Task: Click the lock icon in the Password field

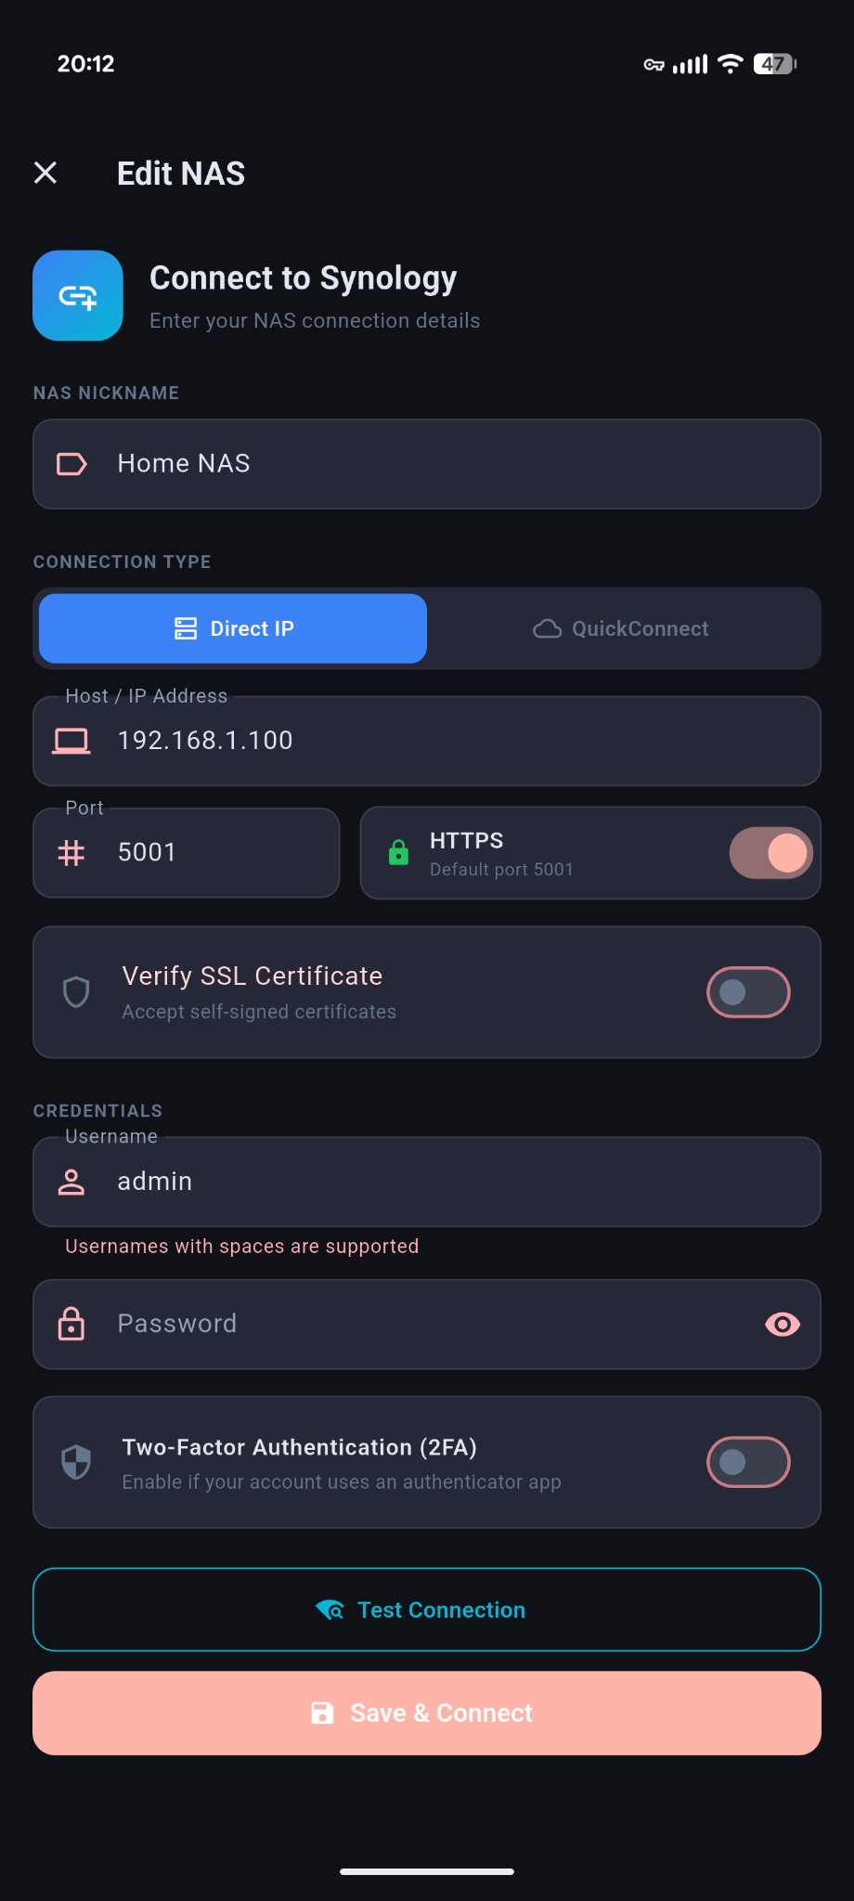Action: [71, 1324]
